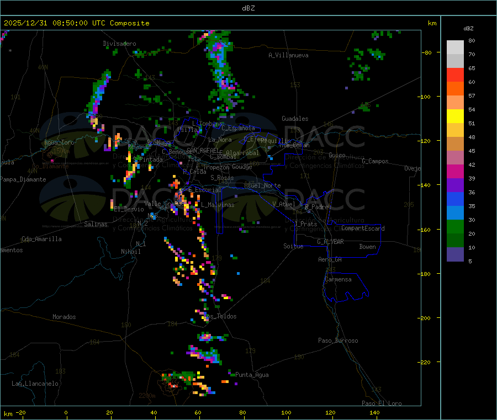Click the Agua_Toro map label
Viewport: 497px width, 420px height.
[59, 142]
